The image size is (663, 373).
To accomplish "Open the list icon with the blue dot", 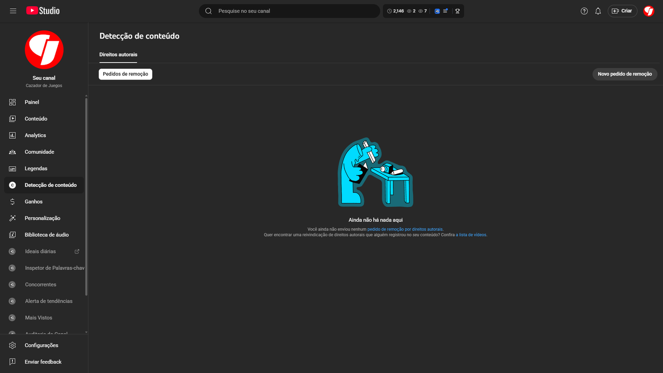I will [445, 11].
